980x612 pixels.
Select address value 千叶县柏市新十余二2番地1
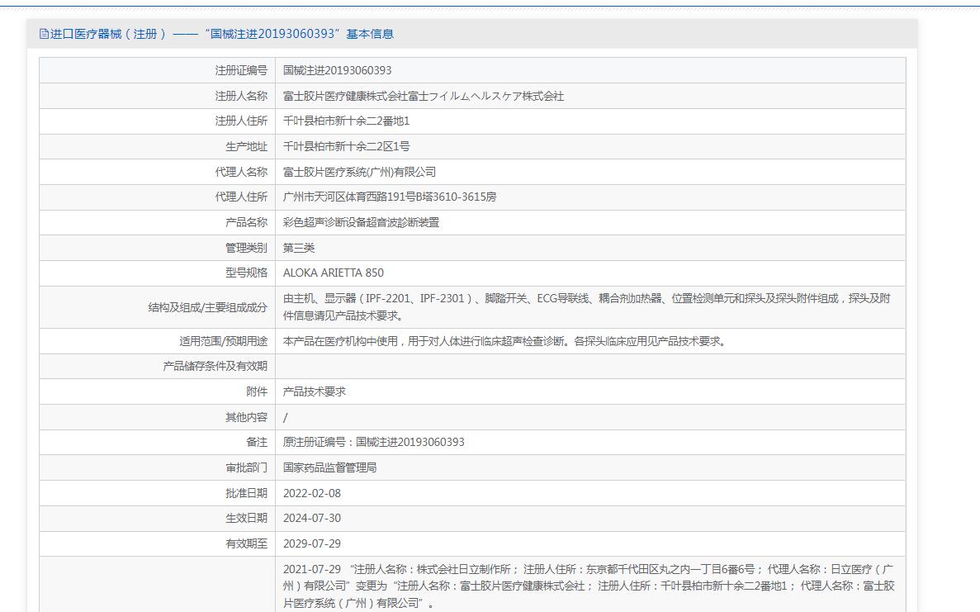click(346, 121)
